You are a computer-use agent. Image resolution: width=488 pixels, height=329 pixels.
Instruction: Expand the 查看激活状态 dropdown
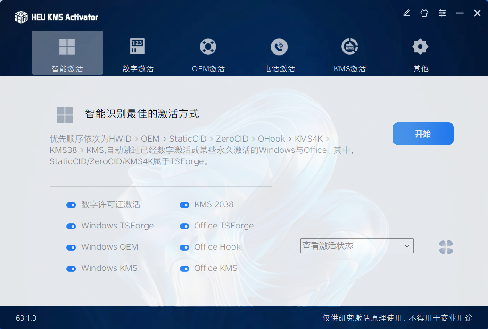[356, 246]
